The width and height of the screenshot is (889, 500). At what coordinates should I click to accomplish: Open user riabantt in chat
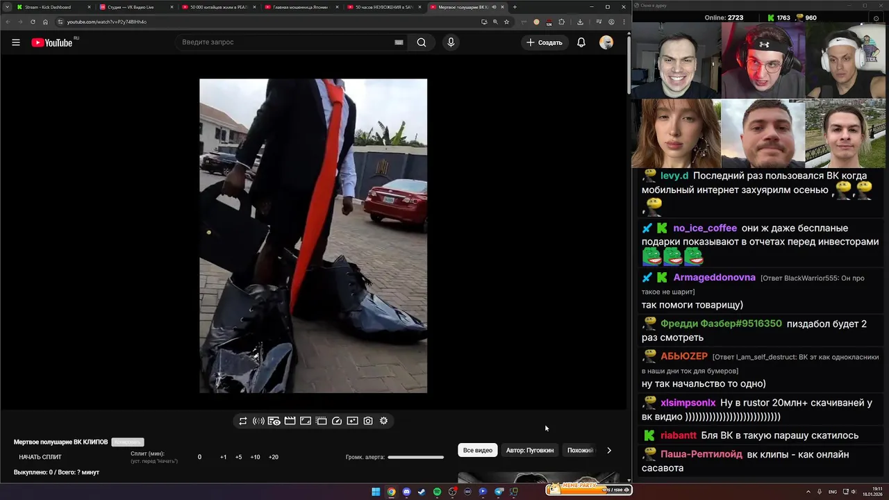coord(679,435)
